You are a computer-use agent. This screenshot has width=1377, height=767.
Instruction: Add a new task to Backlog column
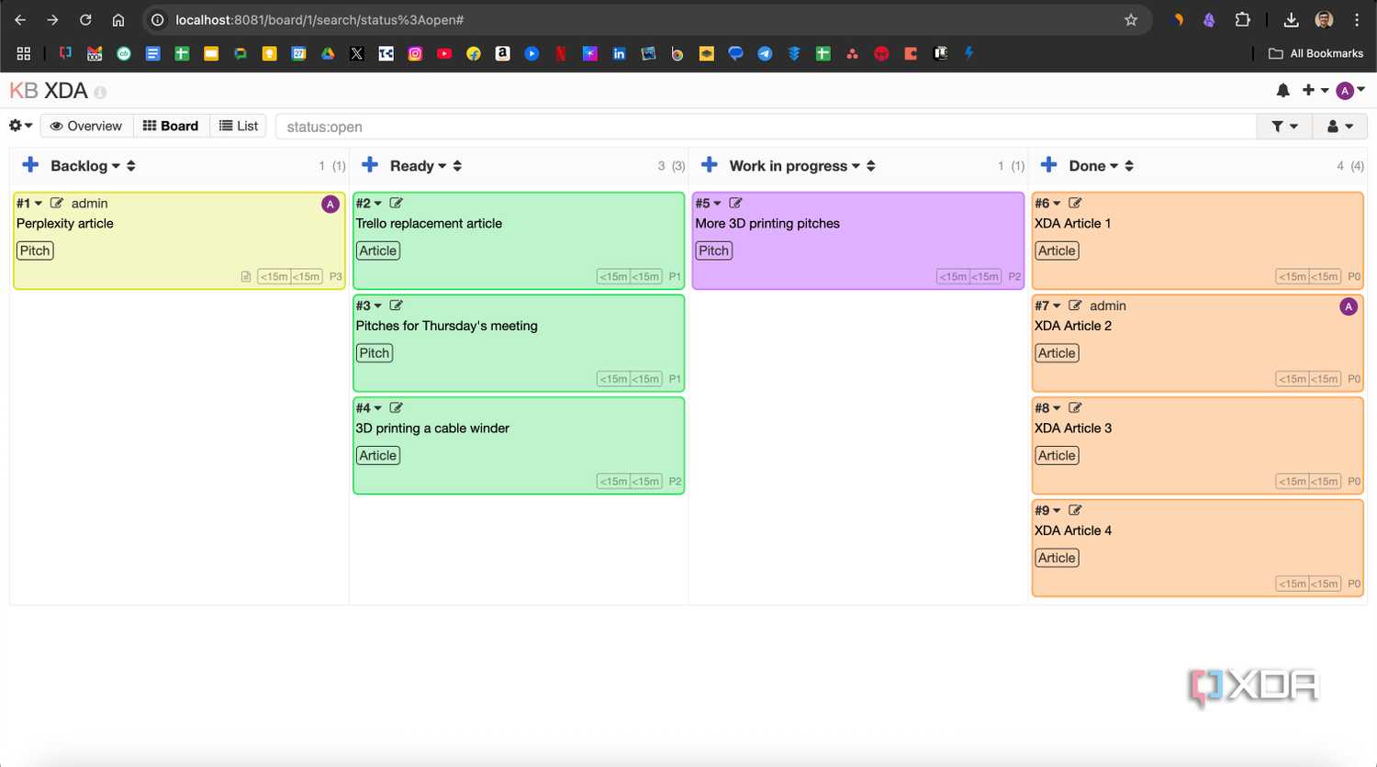point(30,165)
